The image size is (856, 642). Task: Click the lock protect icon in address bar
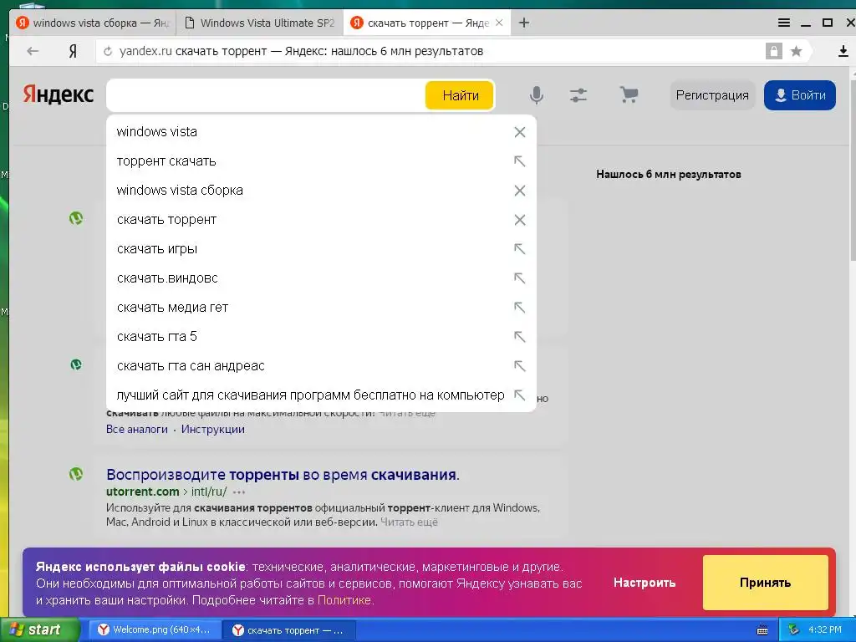coord(773,51)
